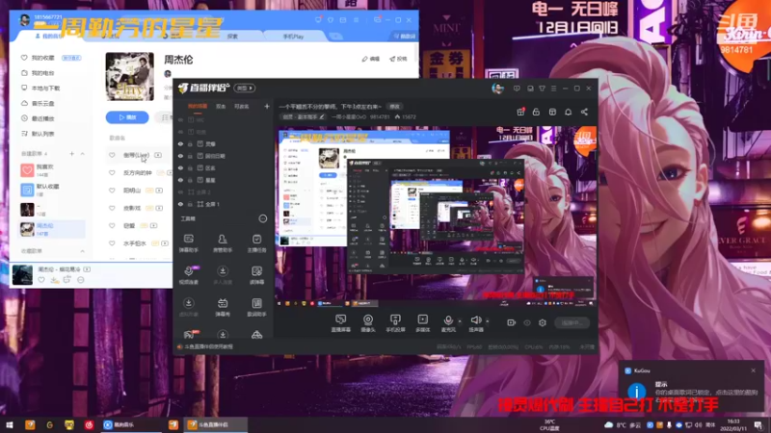Viewport: 771px width, 433px height.
Task: Open 歌词助手 tool in streaming toolbox
Action: coord(256,307)
